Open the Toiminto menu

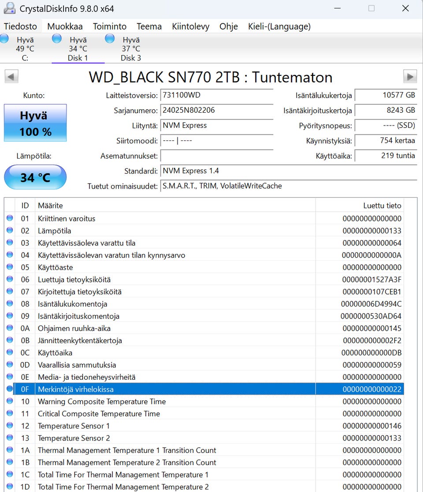110,26
